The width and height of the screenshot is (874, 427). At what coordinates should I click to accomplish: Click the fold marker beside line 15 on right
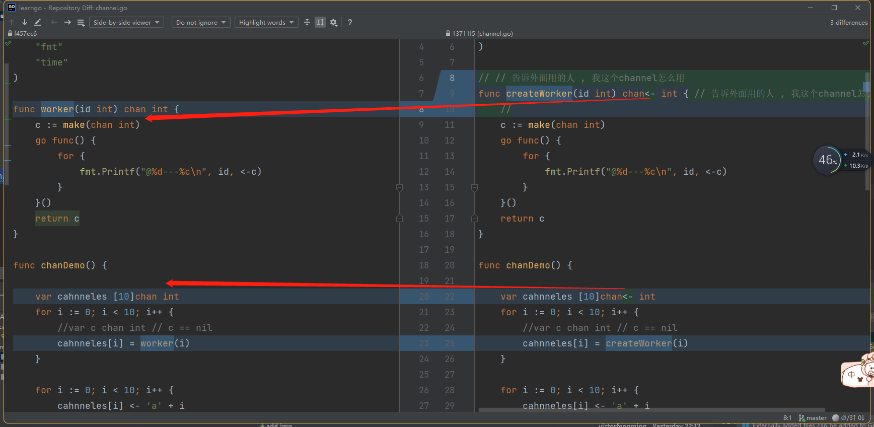pyautogui.click(x=474, y=187)
